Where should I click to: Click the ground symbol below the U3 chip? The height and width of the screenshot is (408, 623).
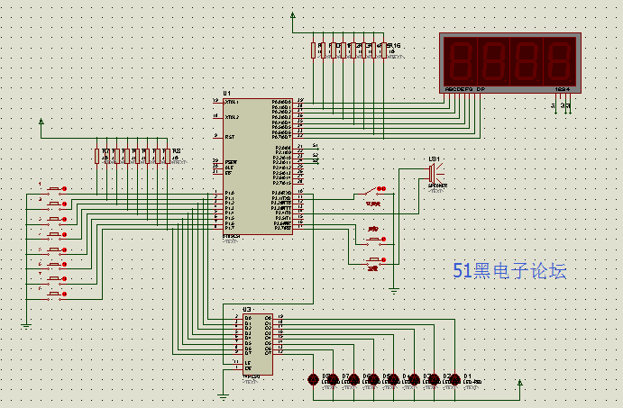(224, 396)
